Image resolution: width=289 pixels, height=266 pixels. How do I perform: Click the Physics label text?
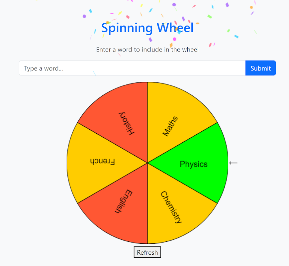pos(194,164)
